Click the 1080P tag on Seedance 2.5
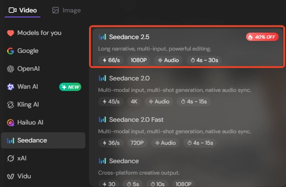This screenshot has width=286, height=187. [139, 60]
